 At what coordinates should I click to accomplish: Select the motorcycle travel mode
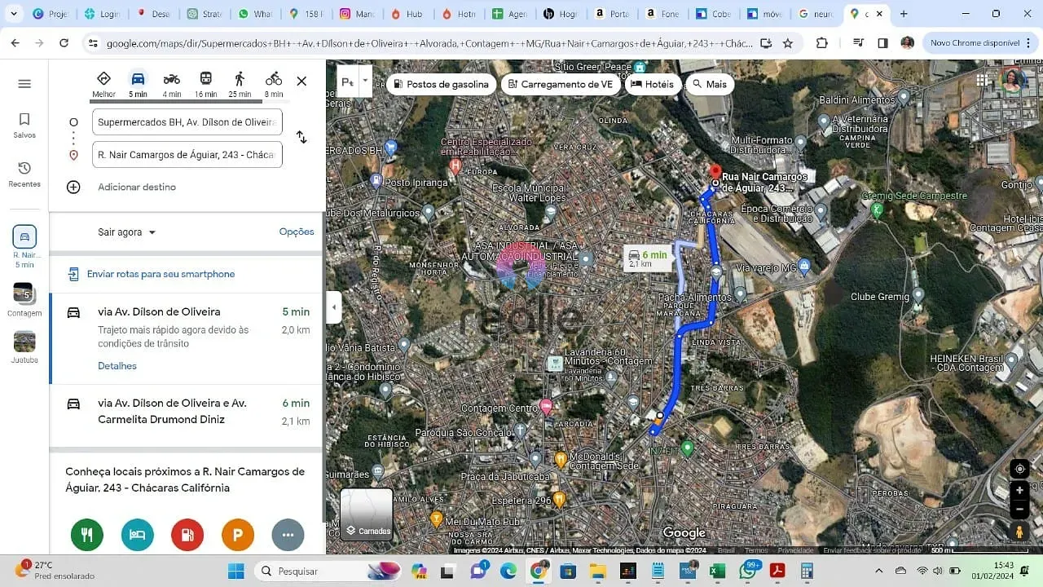coord(172,84)
